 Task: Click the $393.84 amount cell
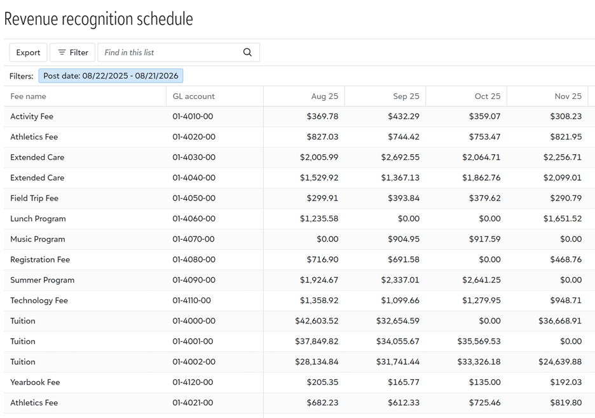pos(404,198)
